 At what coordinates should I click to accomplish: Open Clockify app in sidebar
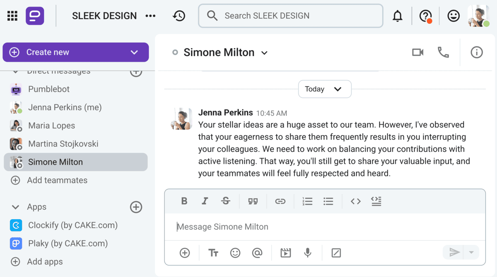point(72,225)
